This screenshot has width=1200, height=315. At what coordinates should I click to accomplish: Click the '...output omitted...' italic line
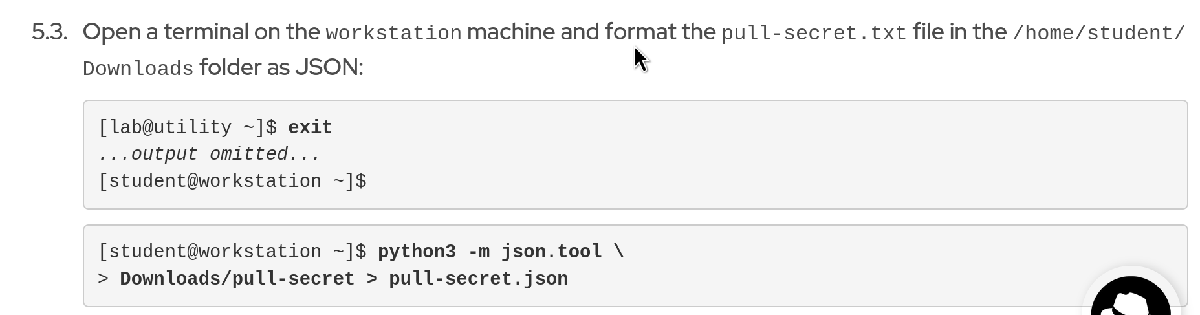click(209, 154)
